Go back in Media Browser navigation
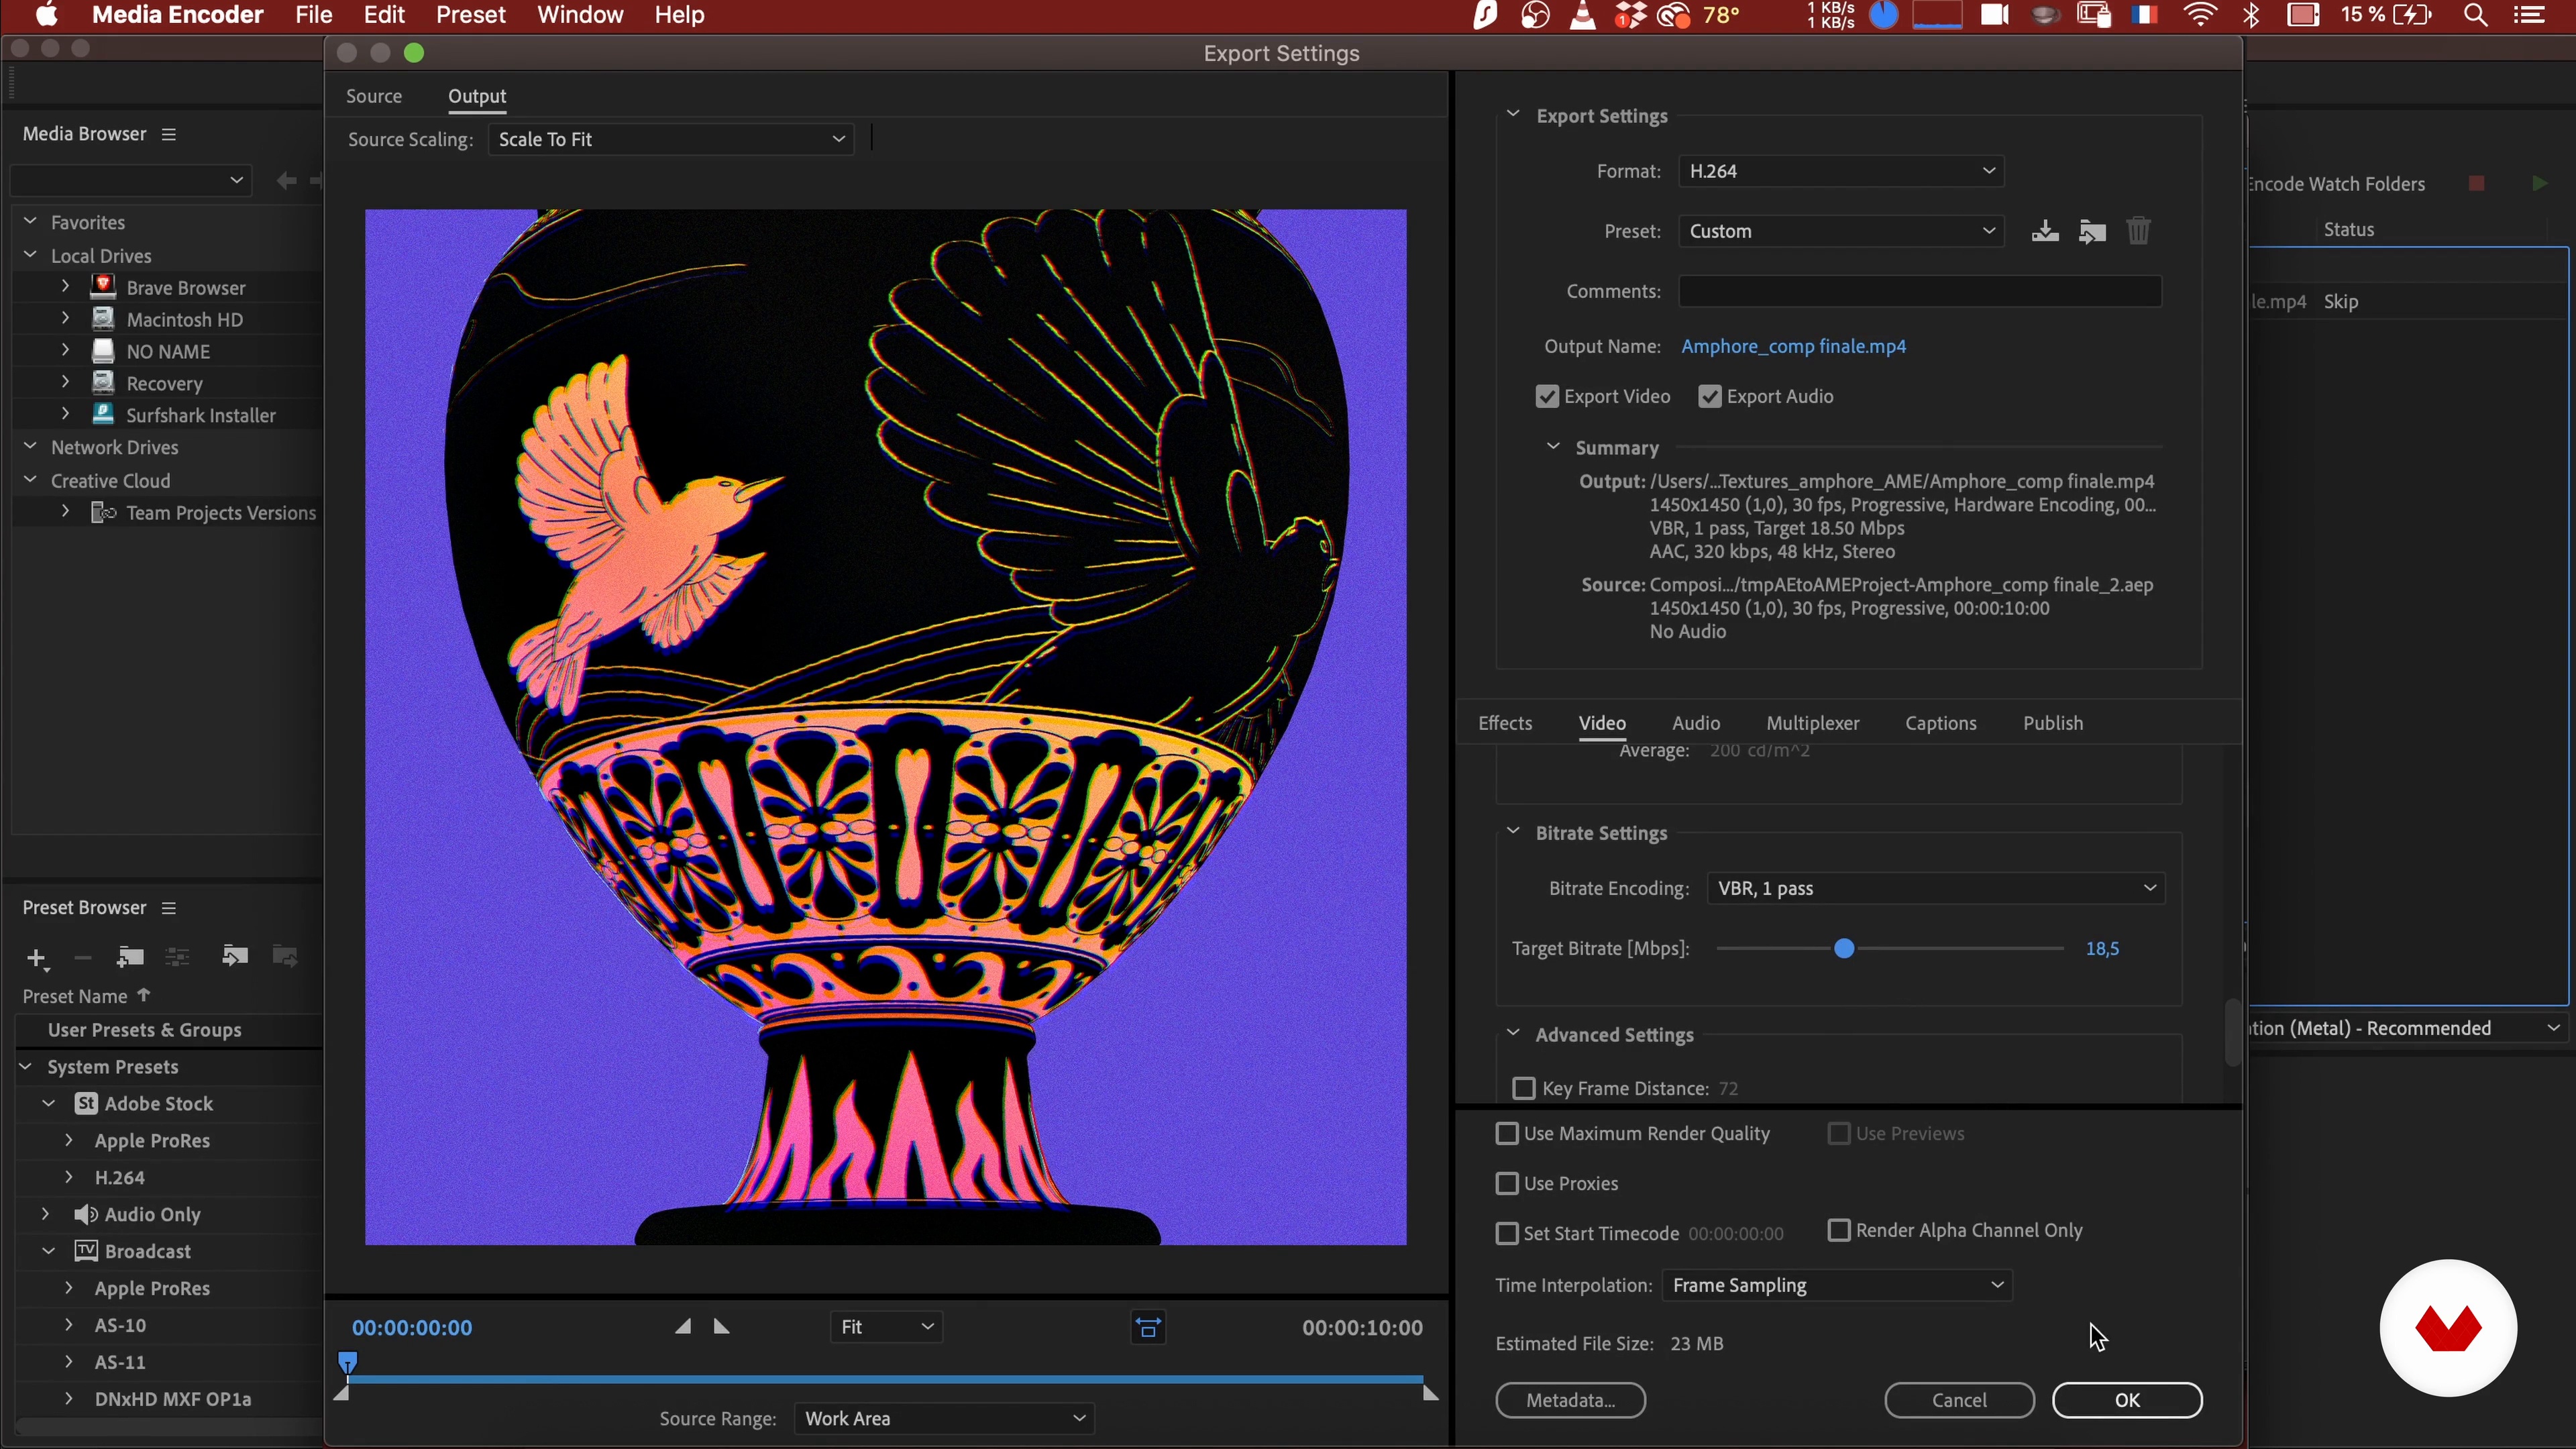Screen dimensions: 2576x1449 coord(286,180)
